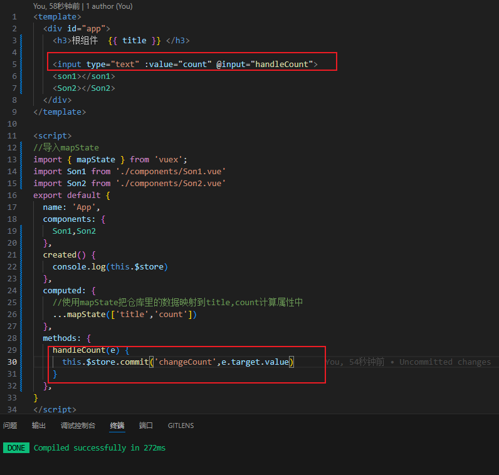Click the <son1></son1> tag on line 6
This screenshot has width=499, height=475.
click(x=84, y=76)
